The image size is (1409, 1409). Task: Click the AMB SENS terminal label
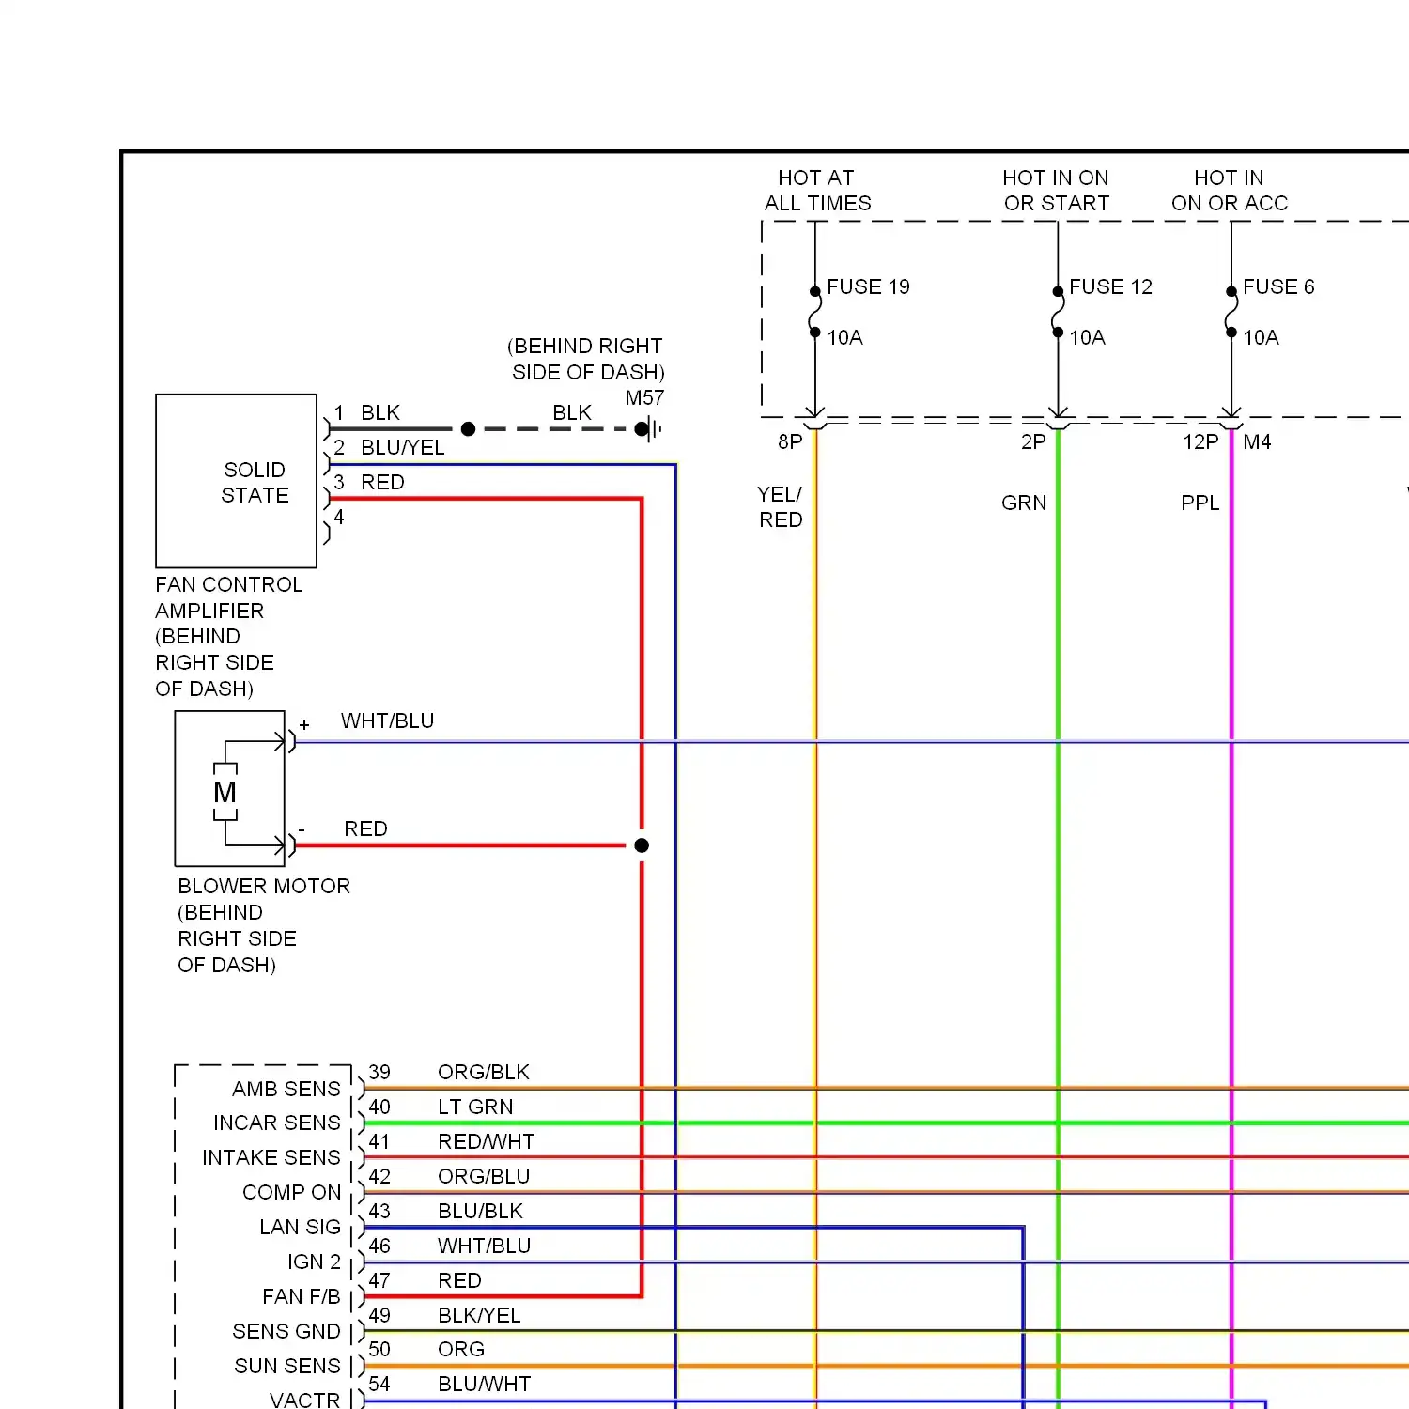[286, 1090]
